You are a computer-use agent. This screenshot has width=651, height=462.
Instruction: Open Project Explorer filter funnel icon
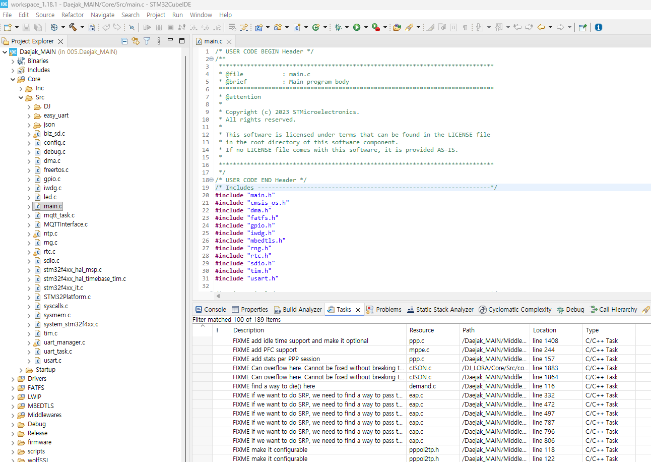tap(147, 41)
